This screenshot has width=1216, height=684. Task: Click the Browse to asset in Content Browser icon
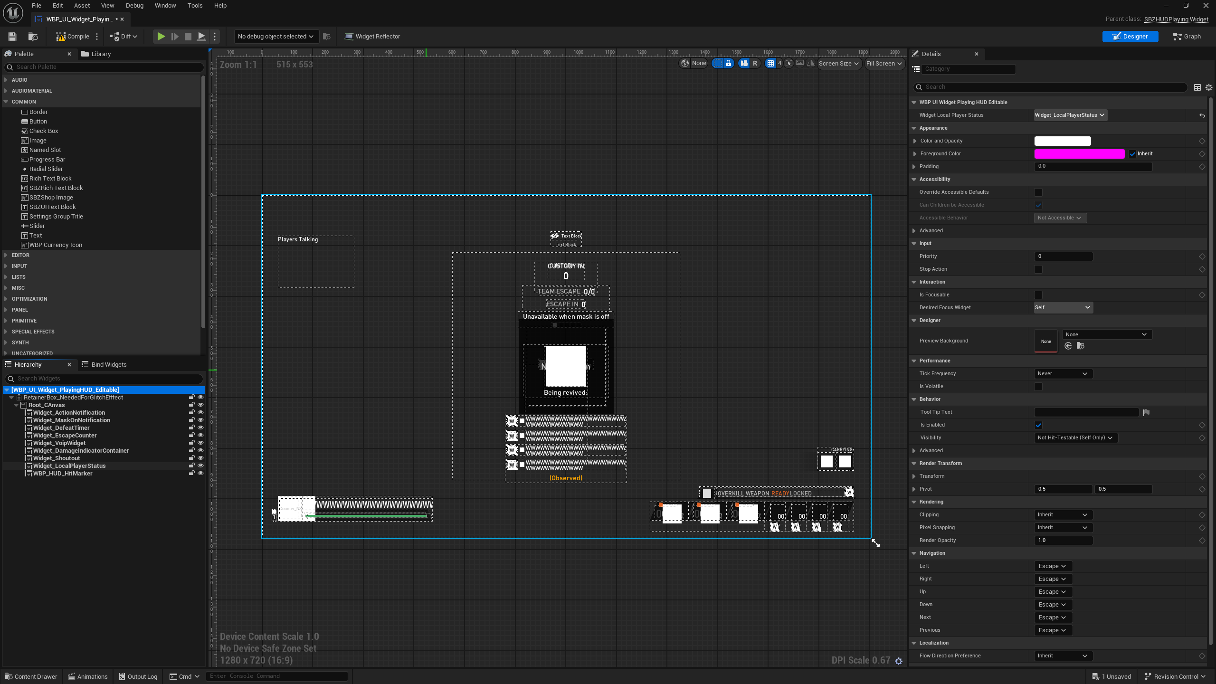click(x=33, y=37)
